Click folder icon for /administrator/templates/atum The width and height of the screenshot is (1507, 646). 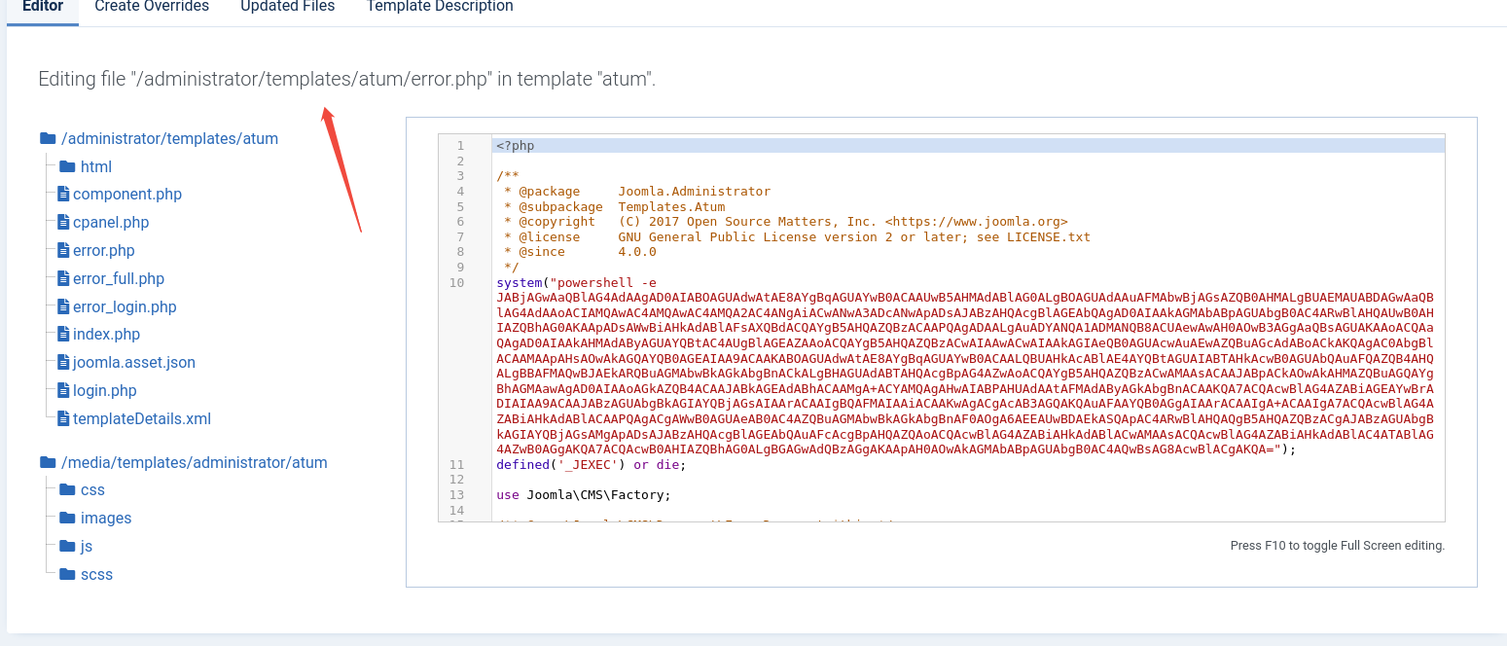pos(48,139)
